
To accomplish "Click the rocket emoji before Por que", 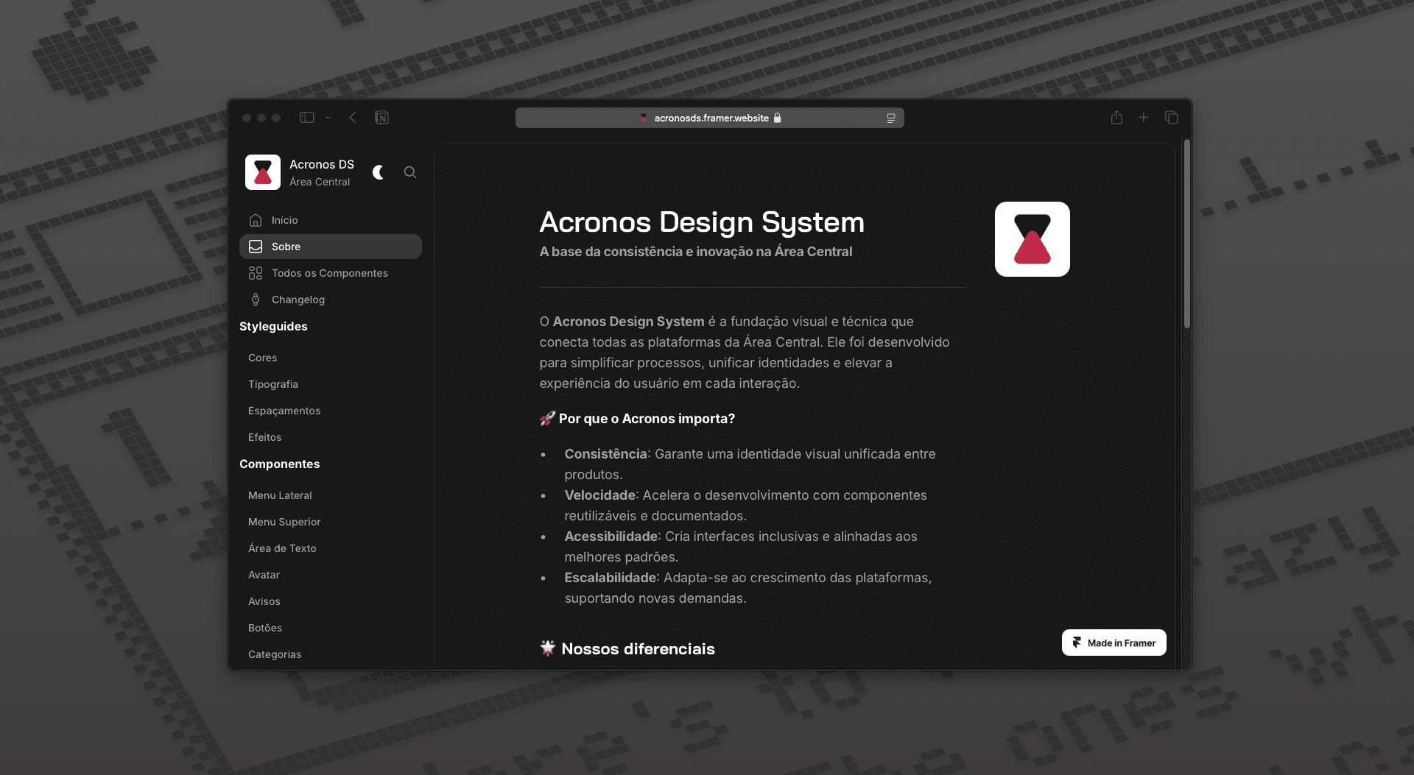I will pos(547,419).
